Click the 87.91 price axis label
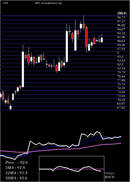Screen dimensions: 130x182 [x=121, y=49]
